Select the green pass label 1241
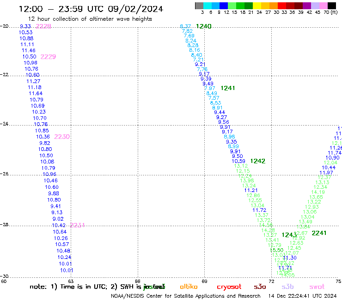342x300 pixels. point(228,88)
